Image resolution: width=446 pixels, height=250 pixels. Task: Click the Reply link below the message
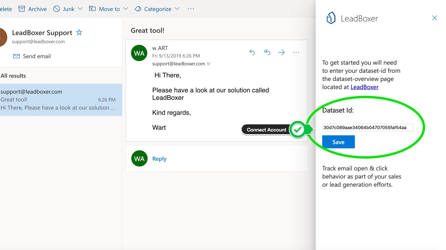click(159, 159)
